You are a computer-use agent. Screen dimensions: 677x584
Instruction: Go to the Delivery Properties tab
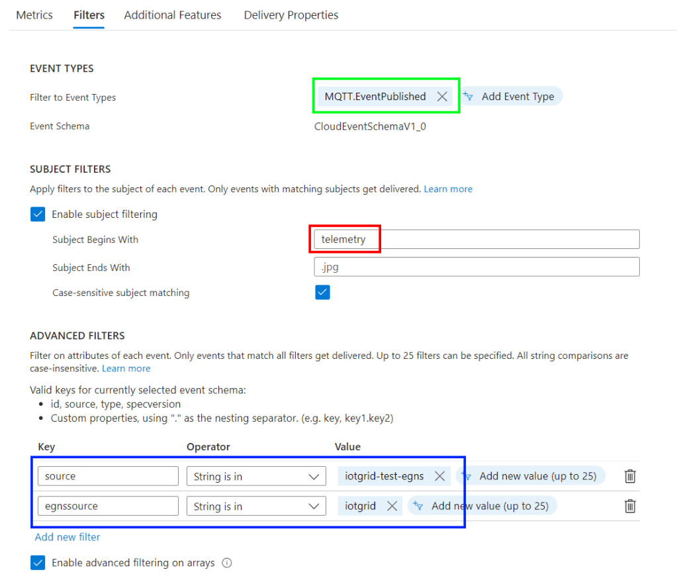pos(291,15)
